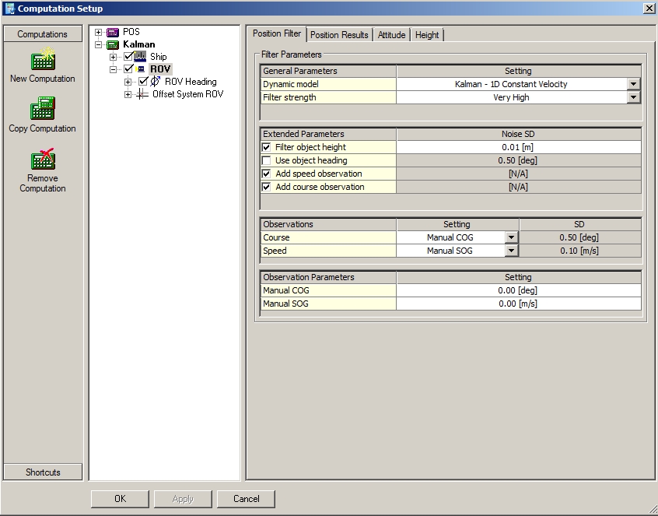Expand the POS tree node
The width and height of the screenshot is (658, 516).
click(x=99, y=32)
